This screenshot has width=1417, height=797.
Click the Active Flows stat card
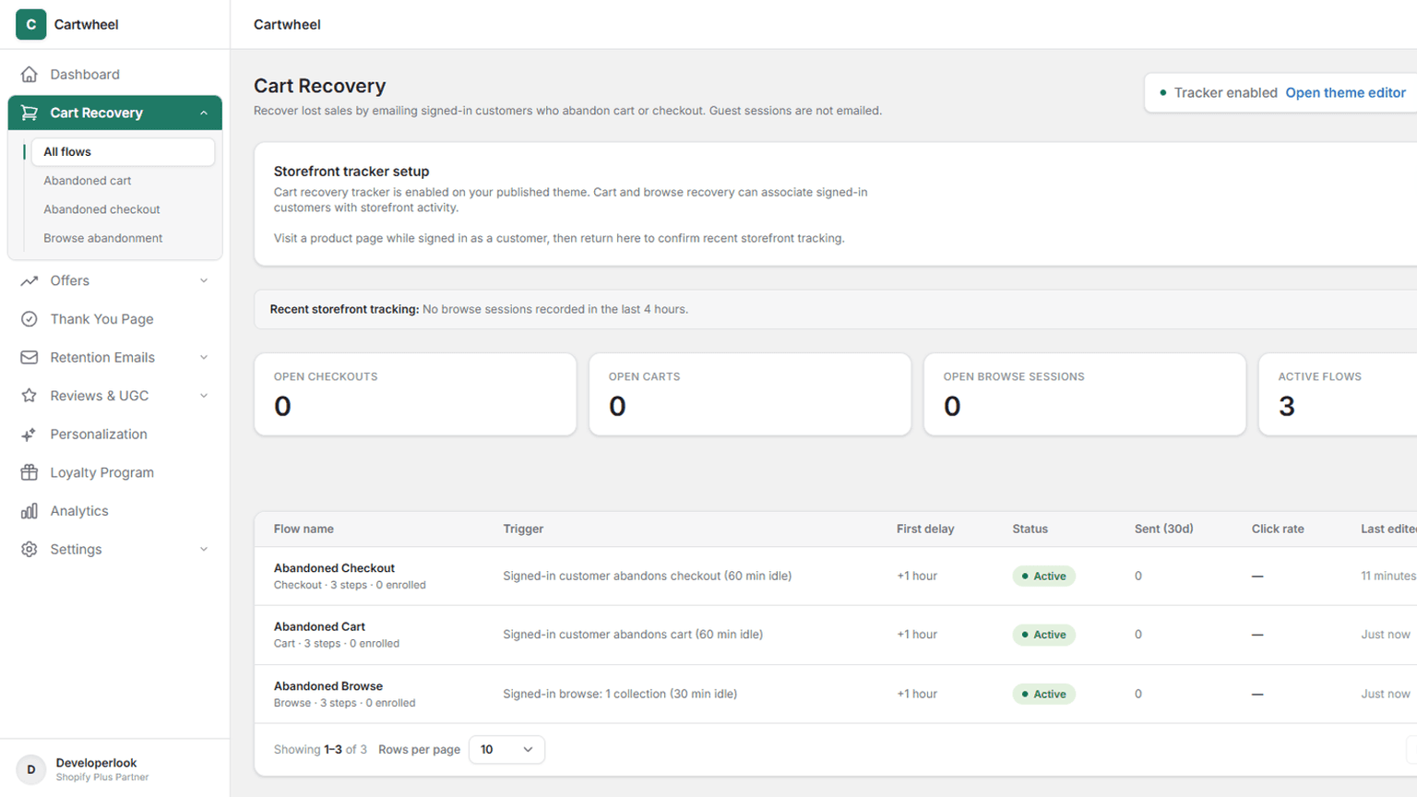(1338, 394)
